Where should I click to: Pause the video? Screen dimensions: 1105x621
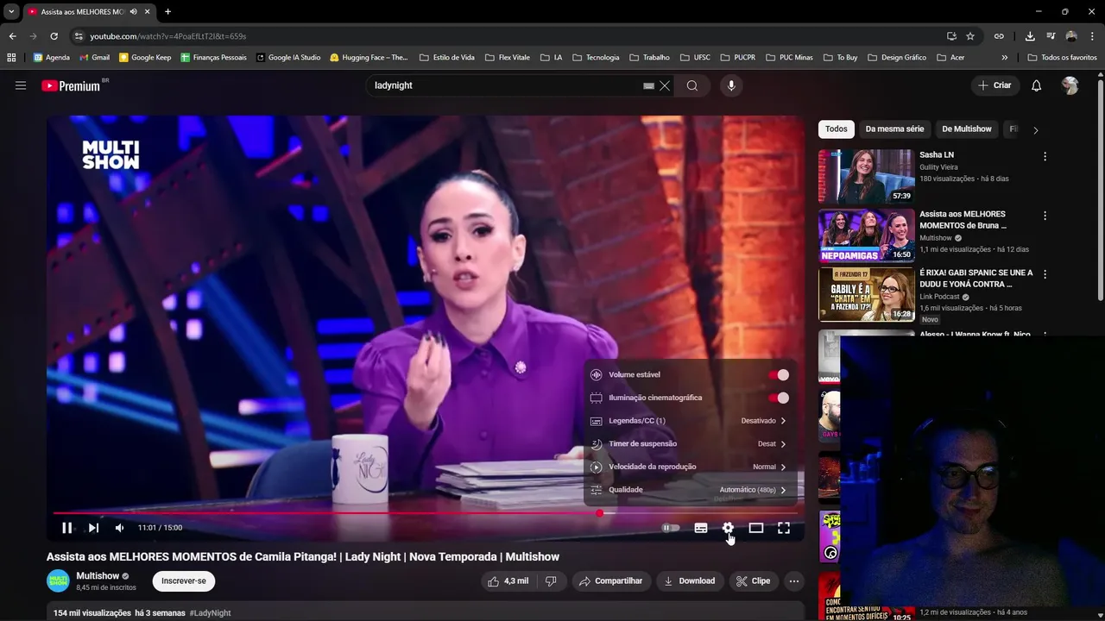pos(66,528)
